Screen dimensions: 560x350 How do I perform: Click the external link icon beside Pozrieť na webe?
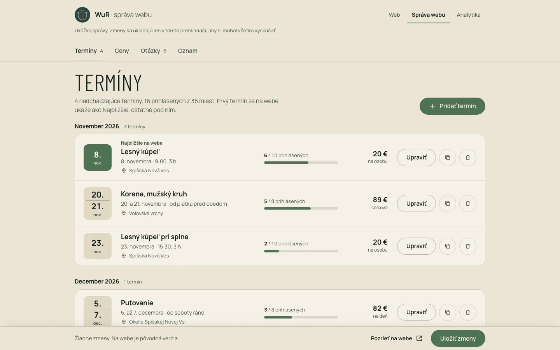[x=419, y=338]
